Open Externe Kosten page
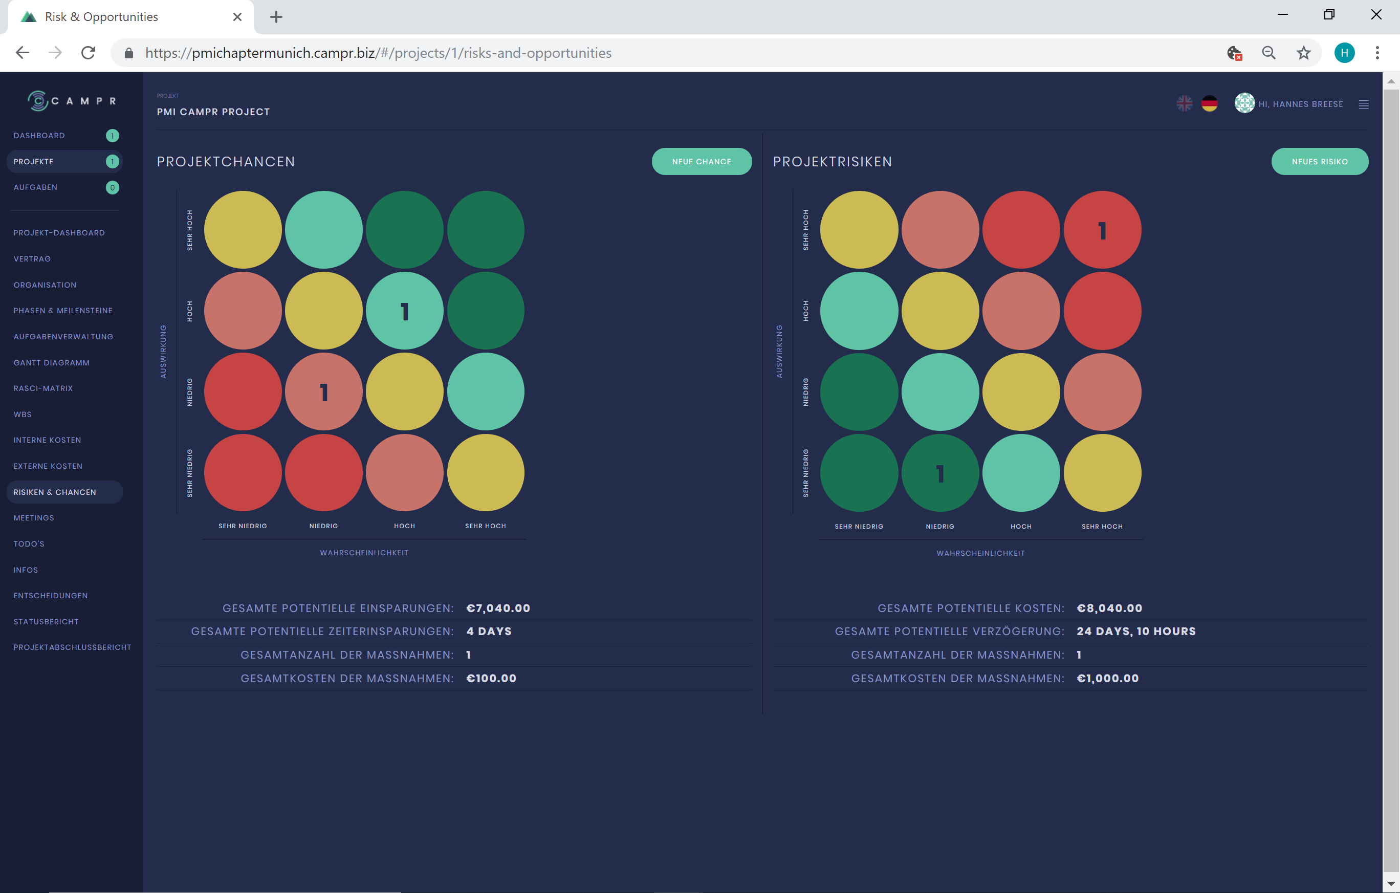The image size is (1400, 893). pos(48,466)
